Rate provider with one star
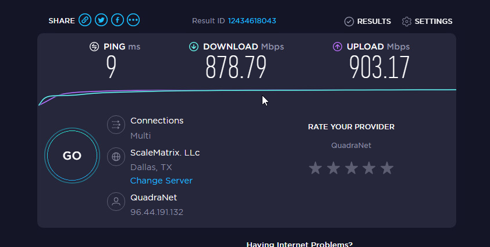 coord(315,168)
